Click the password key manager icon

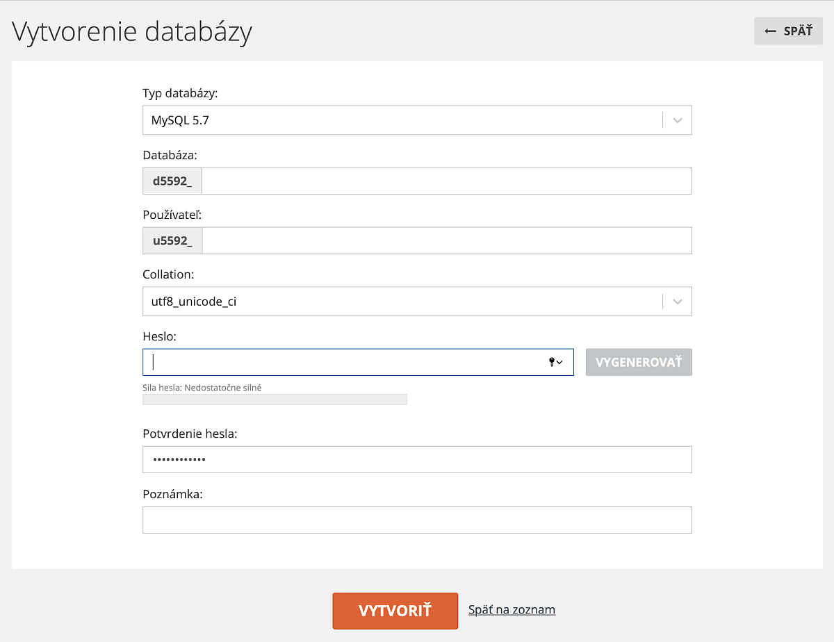[x=555, y=362]
